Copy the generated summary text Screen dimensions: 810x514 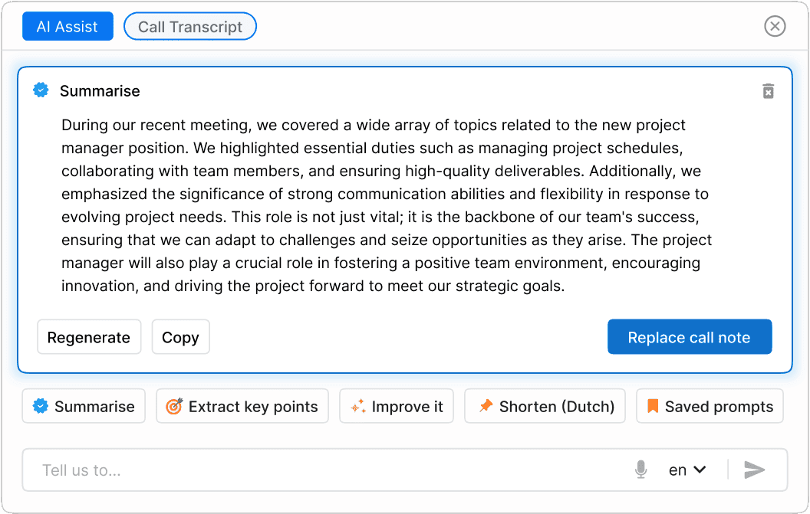(180, 338)
